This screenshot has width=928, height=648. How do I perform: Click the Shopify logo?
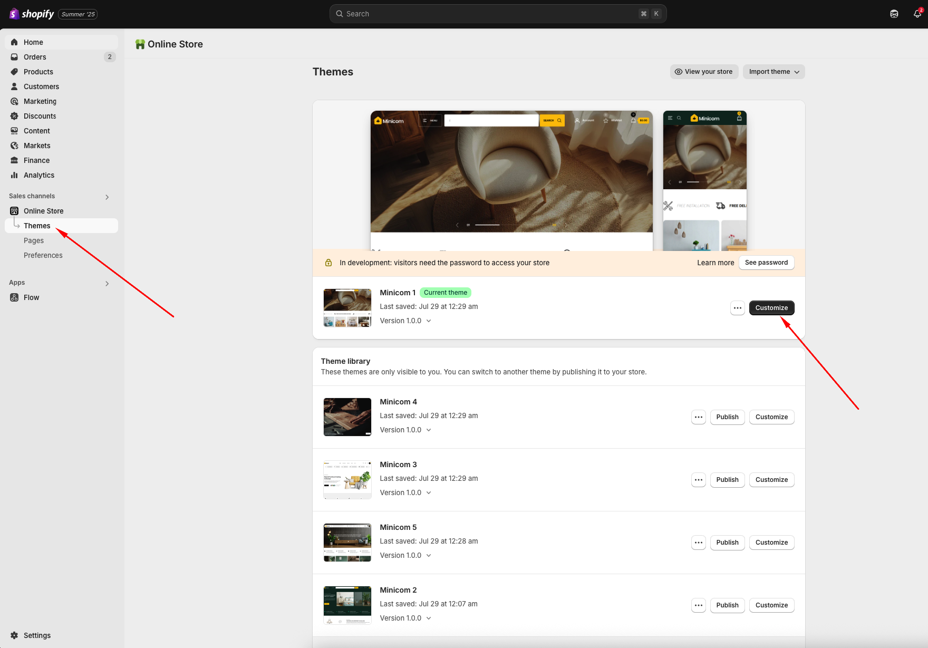point(32,14)
